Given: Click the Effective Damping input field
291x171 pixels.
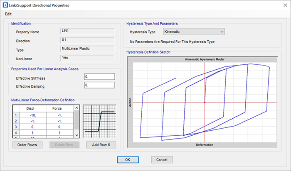Looking at the screenshot, I should click(x=99, y=85).
